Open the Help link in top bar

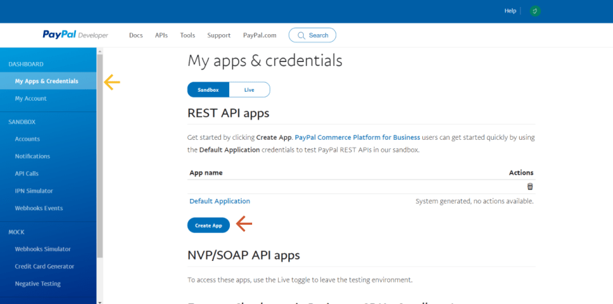tap(510, 11)
